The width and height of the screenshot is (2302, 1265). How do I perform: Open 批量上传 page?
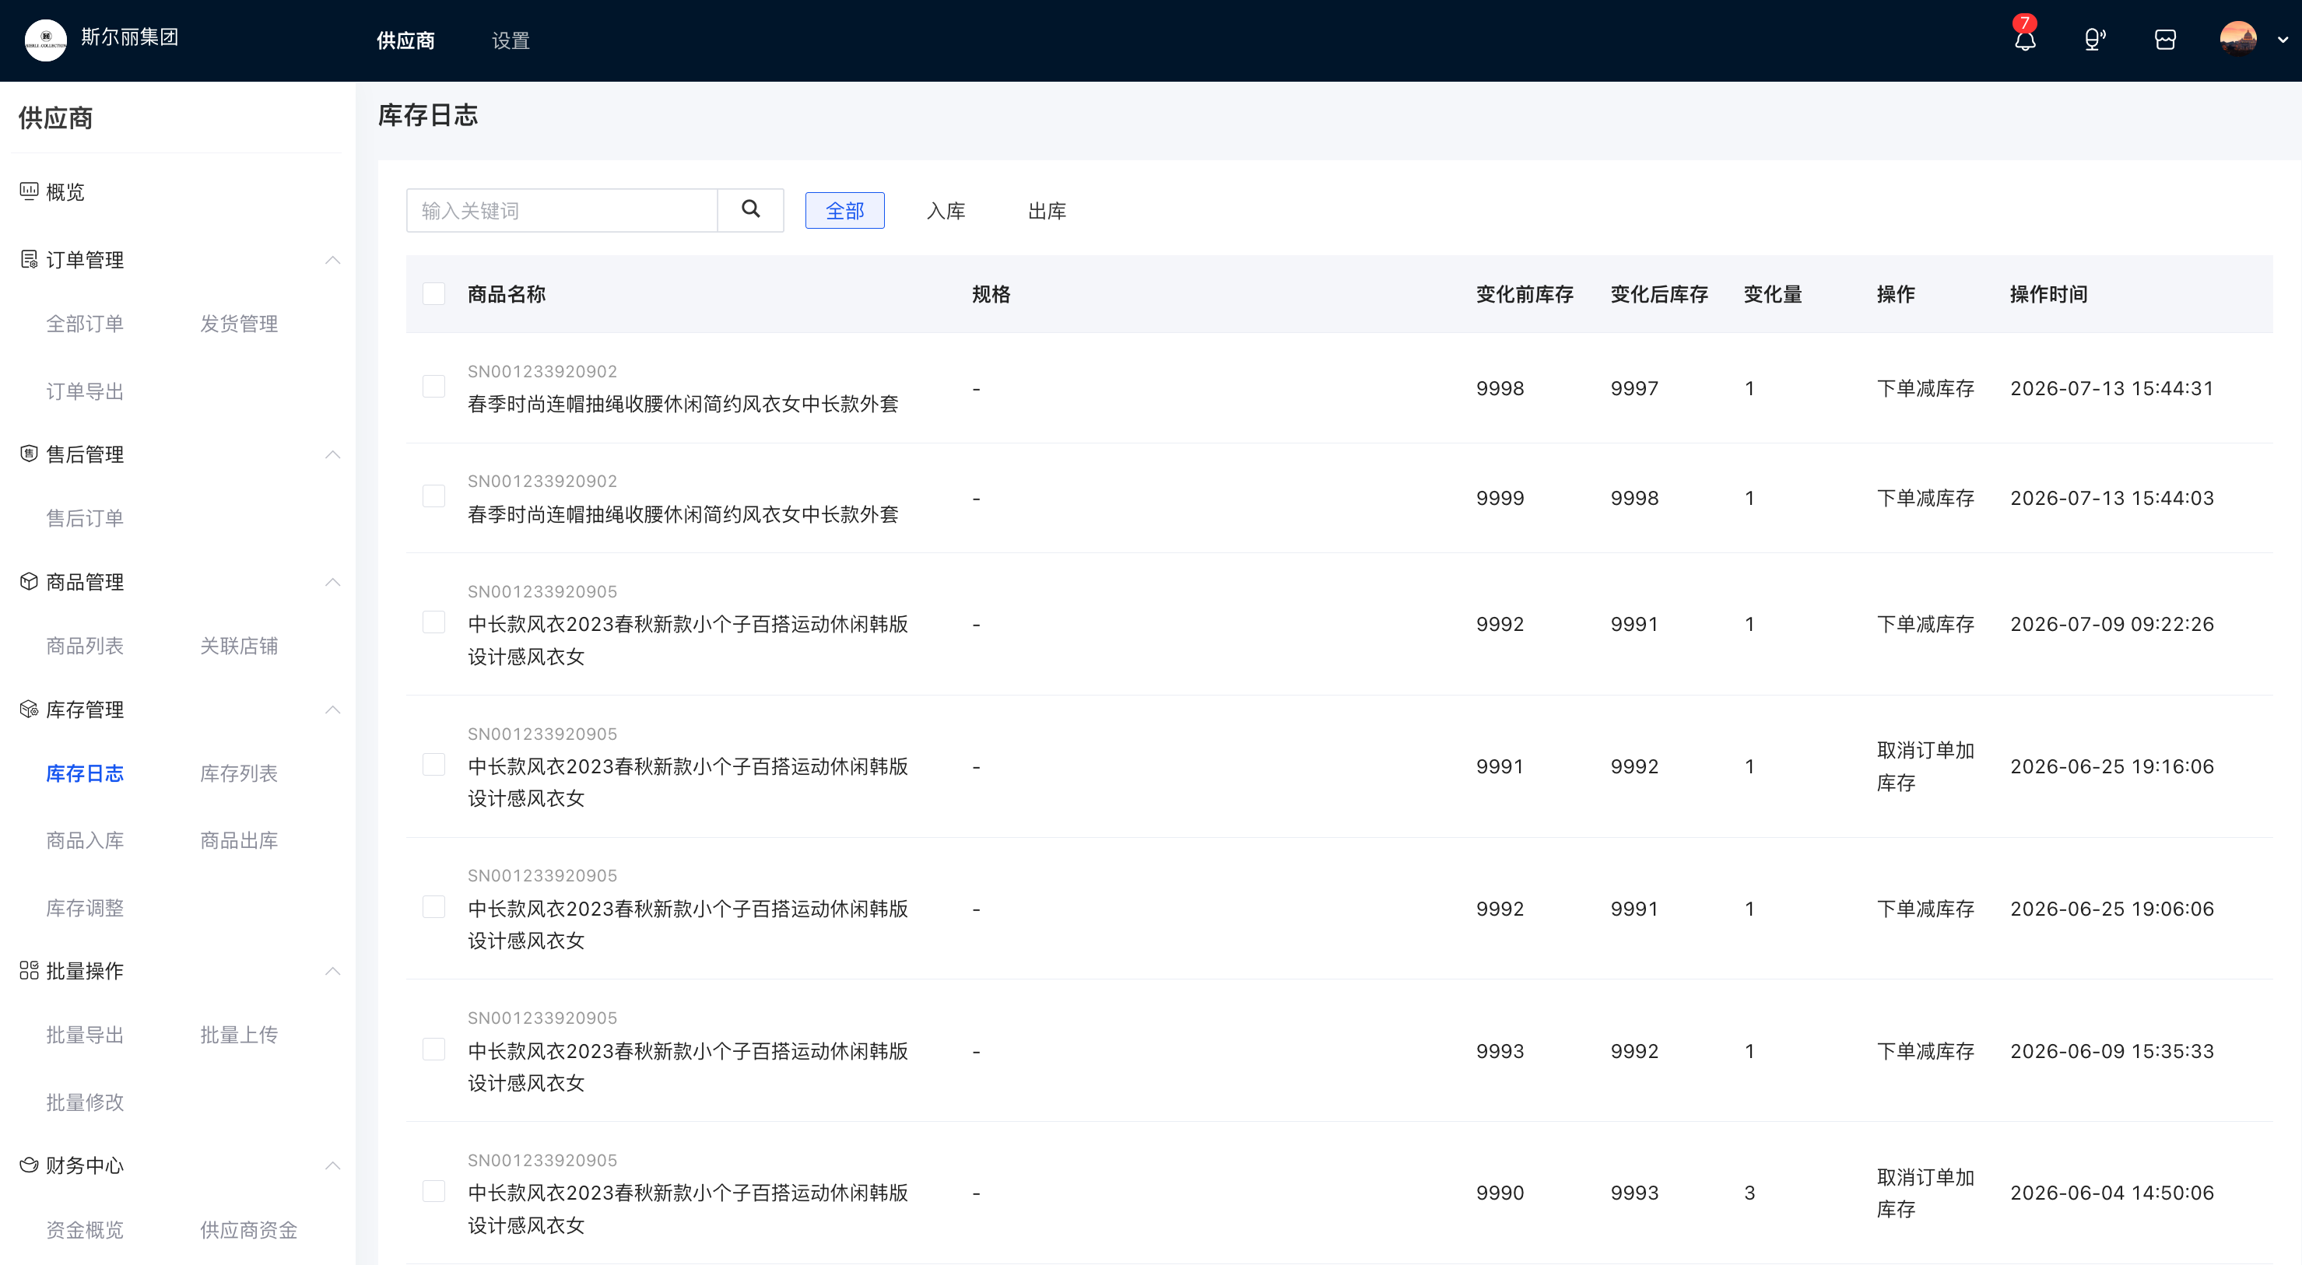pos(239,1035)
